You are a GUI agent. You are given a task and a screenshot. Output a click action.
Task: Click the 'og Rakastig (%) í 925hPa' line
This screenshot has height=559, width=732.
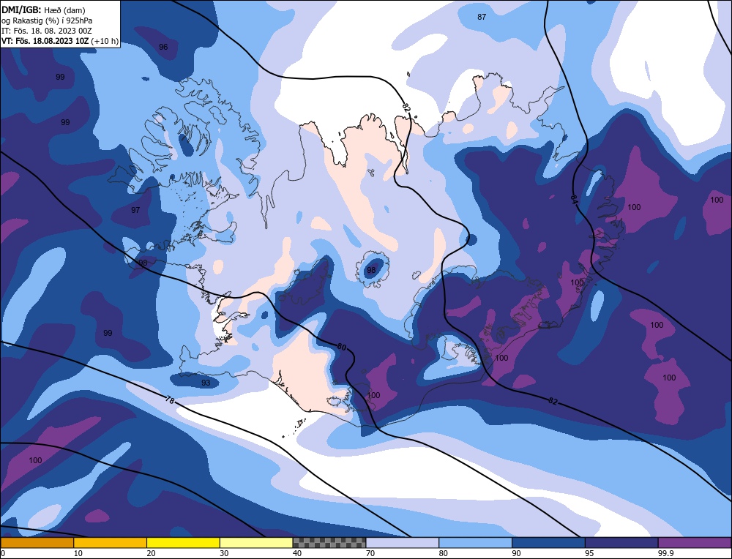pyautogui.click(x=47, y=20)
